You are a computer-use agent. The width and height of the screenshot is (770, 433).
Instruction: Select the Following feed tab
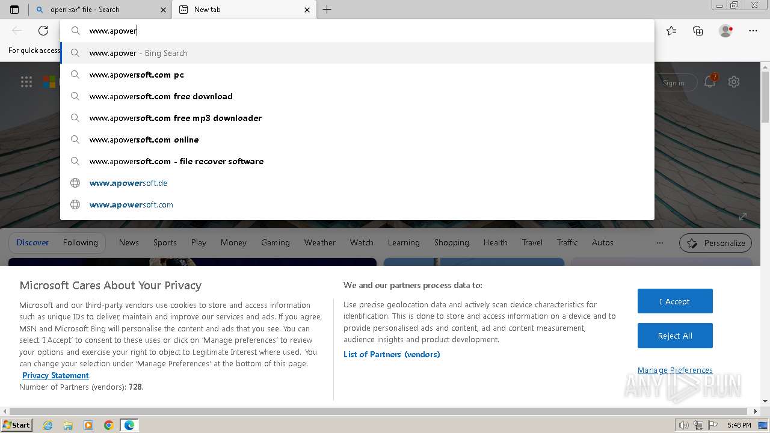point(80,242)
